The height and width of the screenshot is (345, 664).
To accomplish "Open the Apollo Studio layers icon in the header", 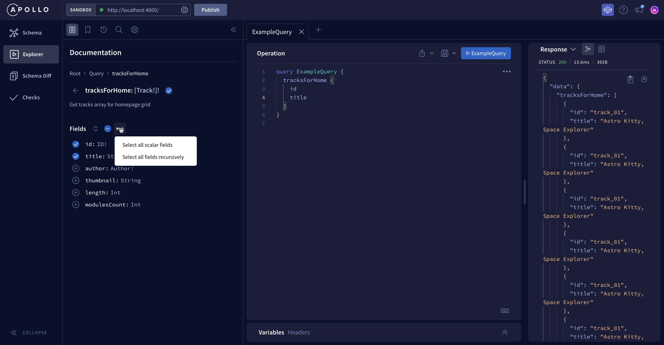I will coord(608,10).
